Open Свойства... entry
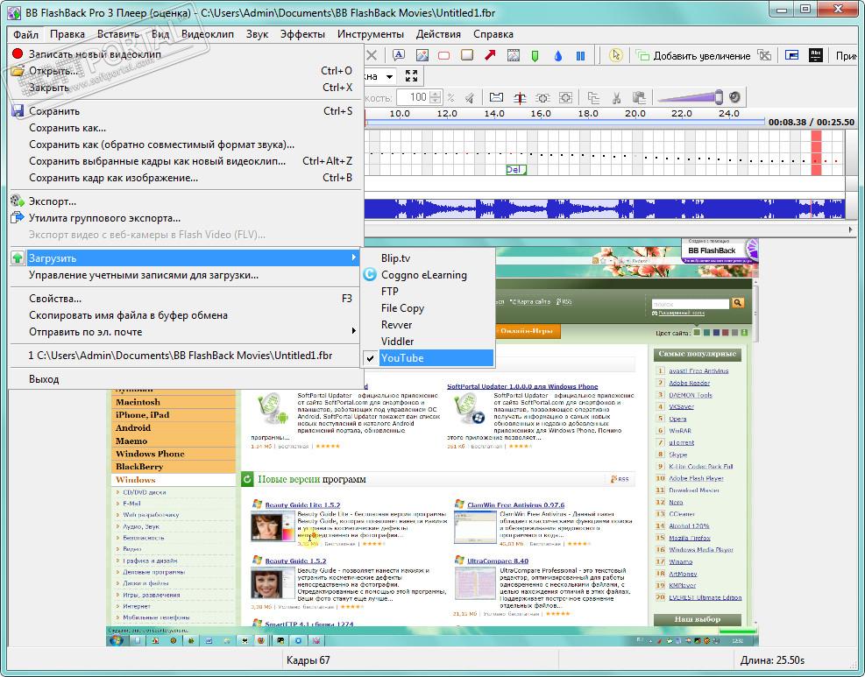This screenshot has width=865, height=677. pos(186,299)
